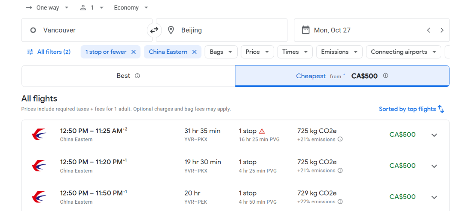This screenshot has width=464, height=211.
Task: Remove the '1 stop or fewer' filter
Action: pos(134,52)
